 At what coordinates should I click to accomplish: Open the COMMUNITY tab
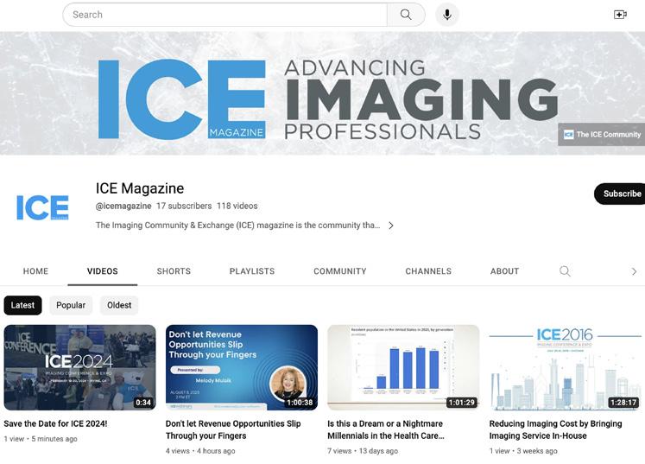[x=340, y=271]
